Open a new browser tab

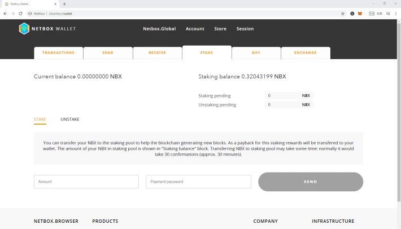64,4
